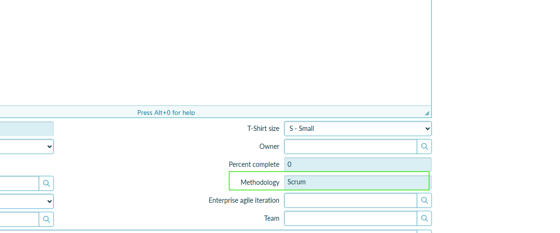The image size is (560, 233).
Task: Open the T-Shirt size dropdown
Action: [x=358, y=129]
